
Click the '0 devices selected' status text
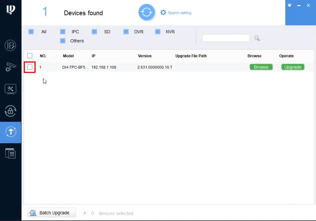point(112,213)
